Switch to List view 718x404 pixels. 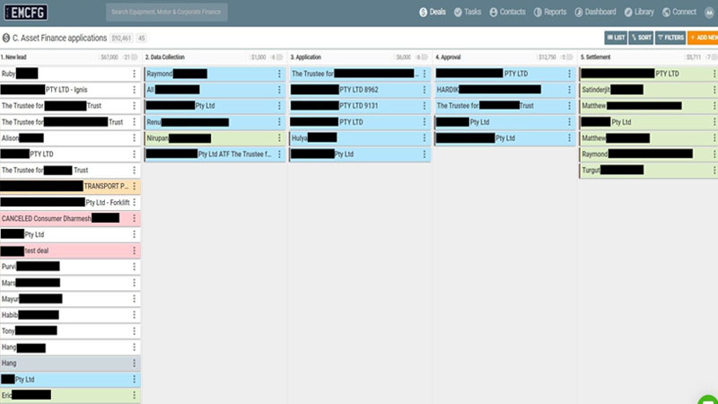pyautogui.click(x=616, y=38)
